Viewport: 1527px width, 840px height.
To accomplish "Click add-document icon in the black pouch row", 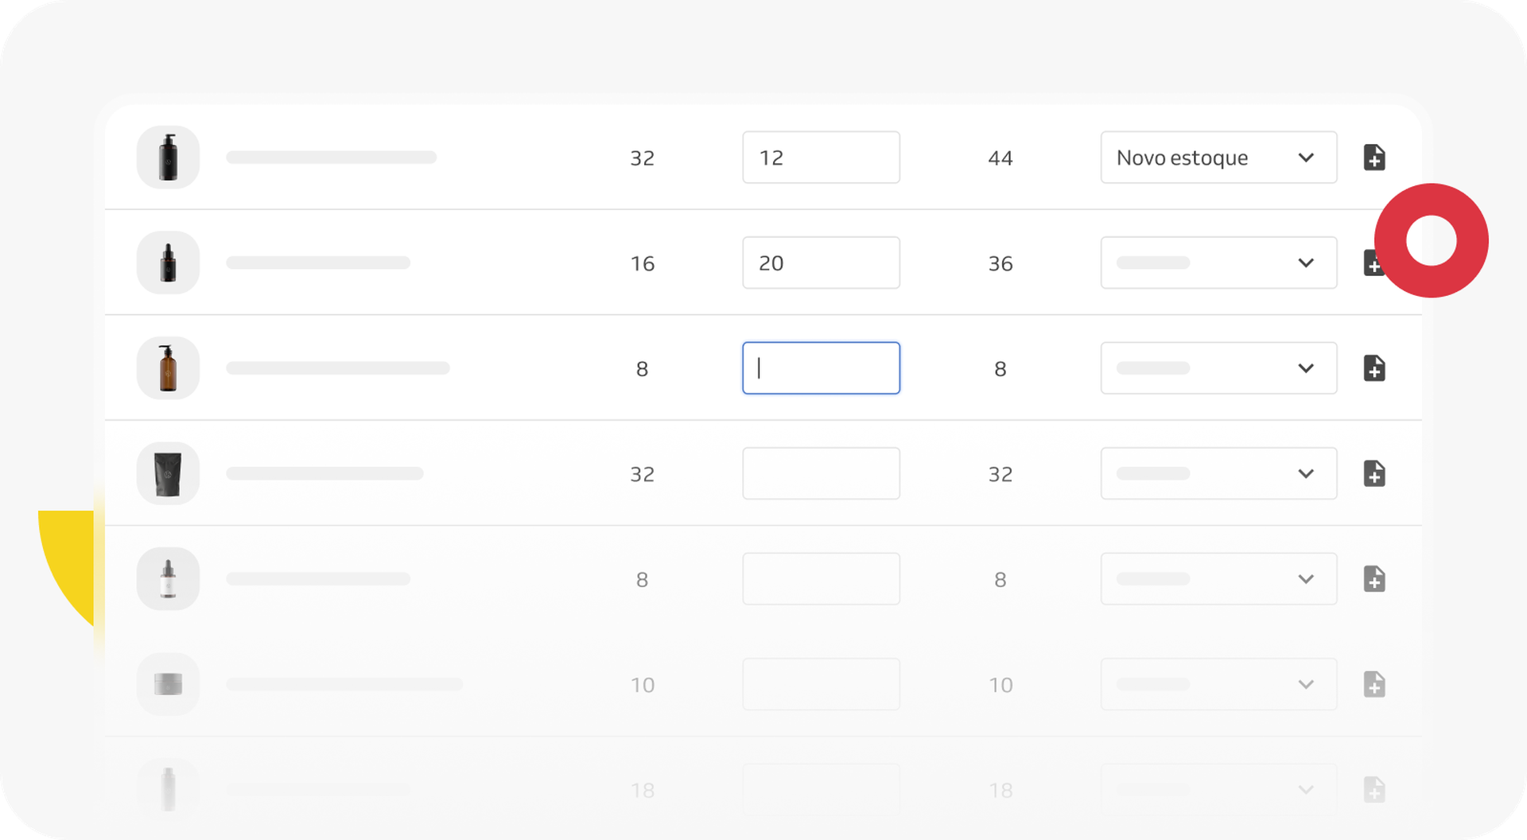I will pos(1374,473).
